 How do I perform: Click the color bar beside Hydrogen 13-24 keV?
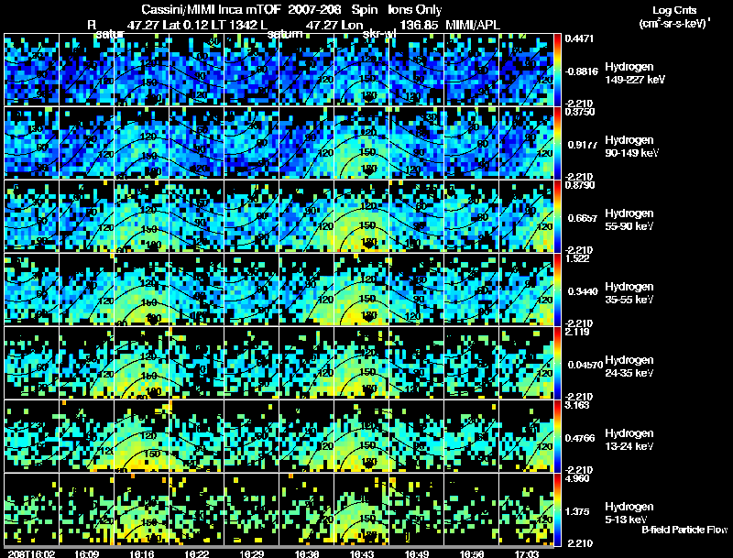pos(557,436)
